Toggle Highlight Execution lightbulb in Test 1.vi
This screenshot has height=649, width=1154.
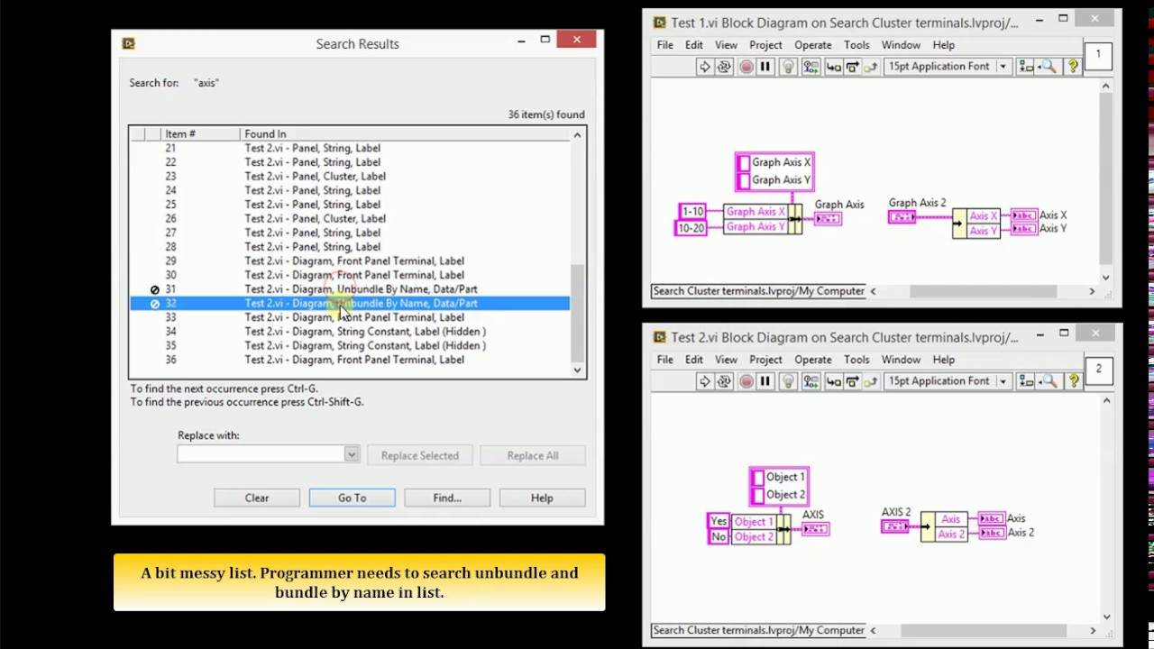788,67
